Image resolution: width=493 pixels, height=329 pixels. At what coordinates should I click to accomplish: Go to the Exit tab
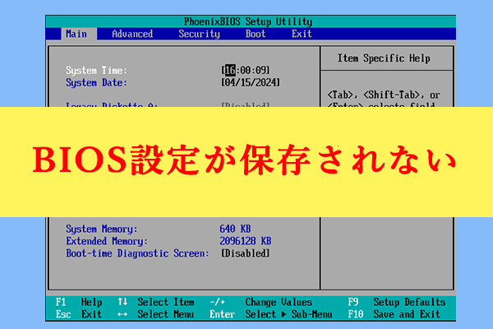tap(302, 34)
